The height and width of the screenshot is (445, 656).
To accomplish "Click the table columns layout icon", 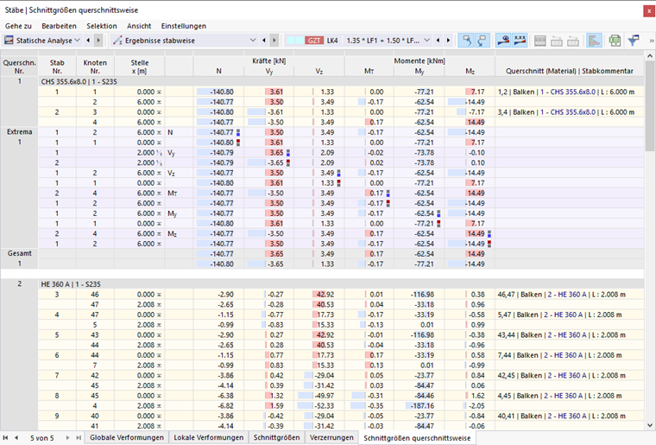I will [540, 41].
